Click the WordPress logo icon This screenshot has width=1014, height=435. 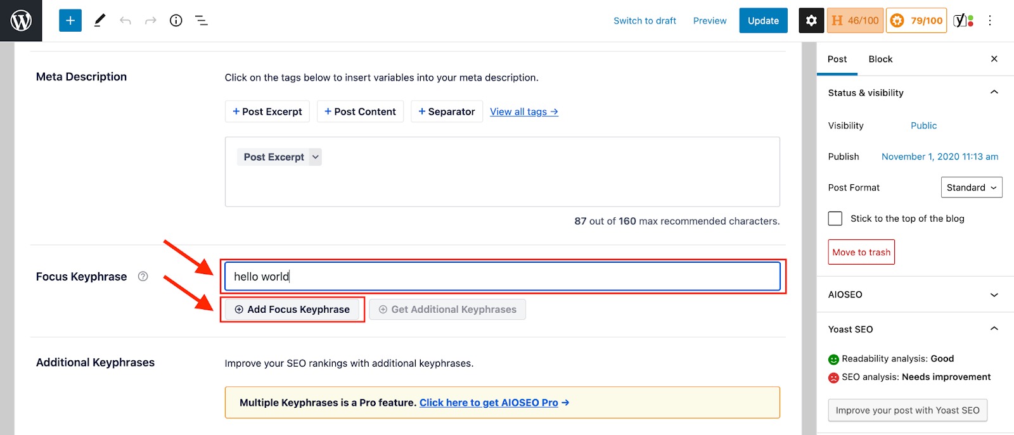tap(21, 21)
